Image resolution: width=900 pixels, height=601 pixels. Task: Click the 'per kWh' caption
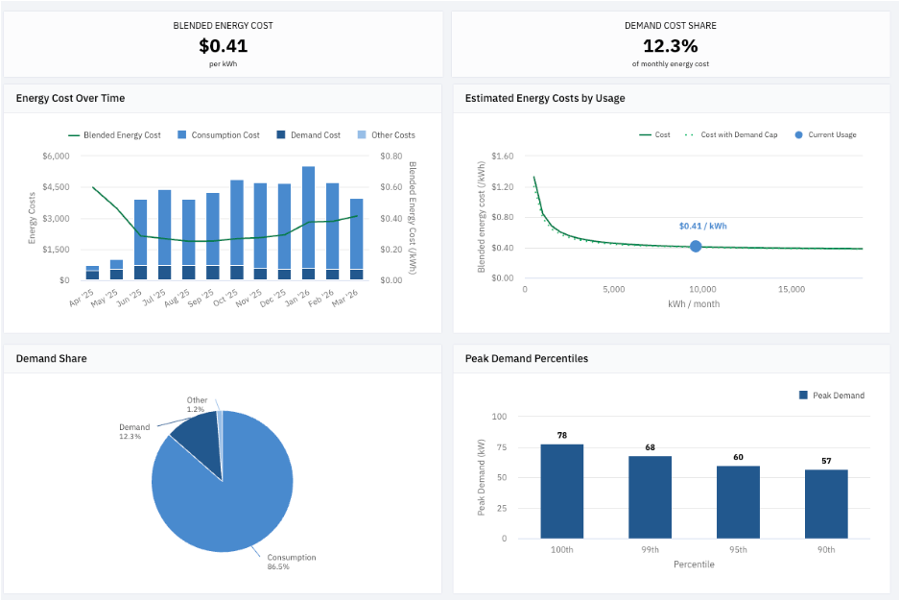point(224,63)
